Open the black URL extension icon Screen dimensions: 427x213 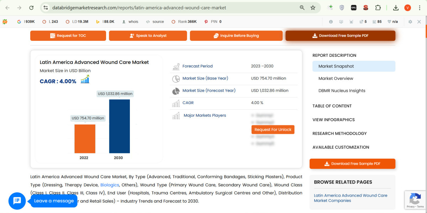354,7
